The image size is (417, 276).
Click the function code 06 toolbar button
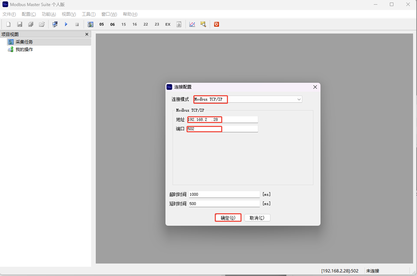pos(113,24)
